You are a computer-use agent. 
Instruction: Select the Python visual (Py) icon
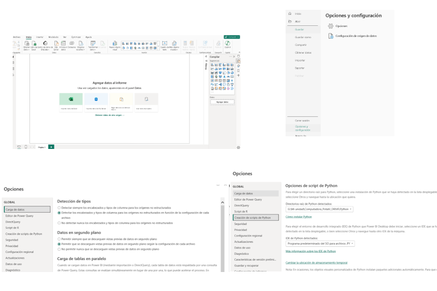(212, 85)
